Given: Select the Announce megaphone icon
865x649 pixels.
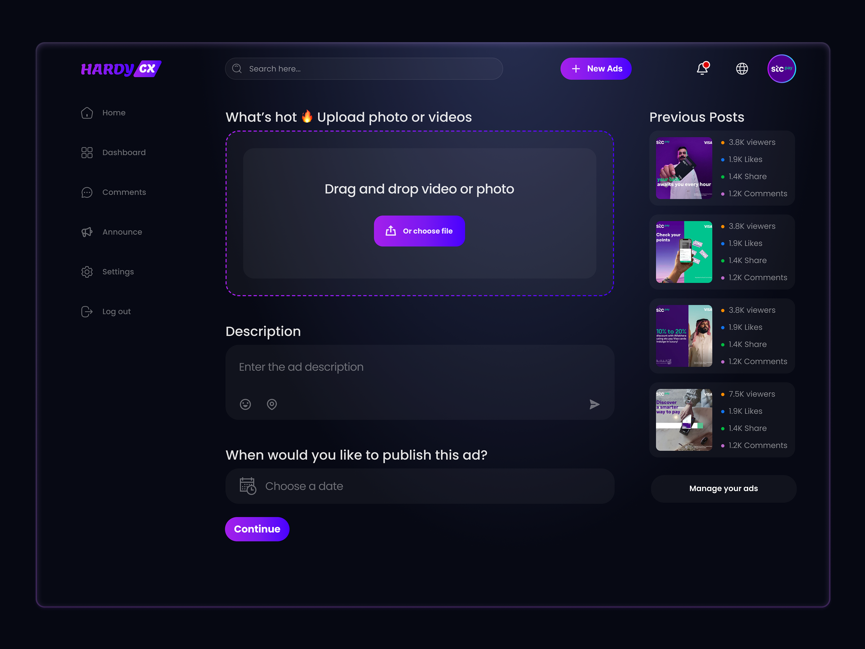Looking at the screenshot, I should (87, 232).
